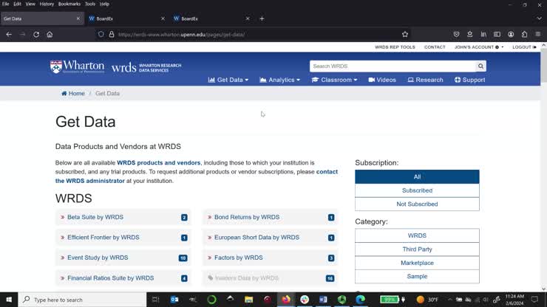Click in the Search WRDS field

point(393,66)
